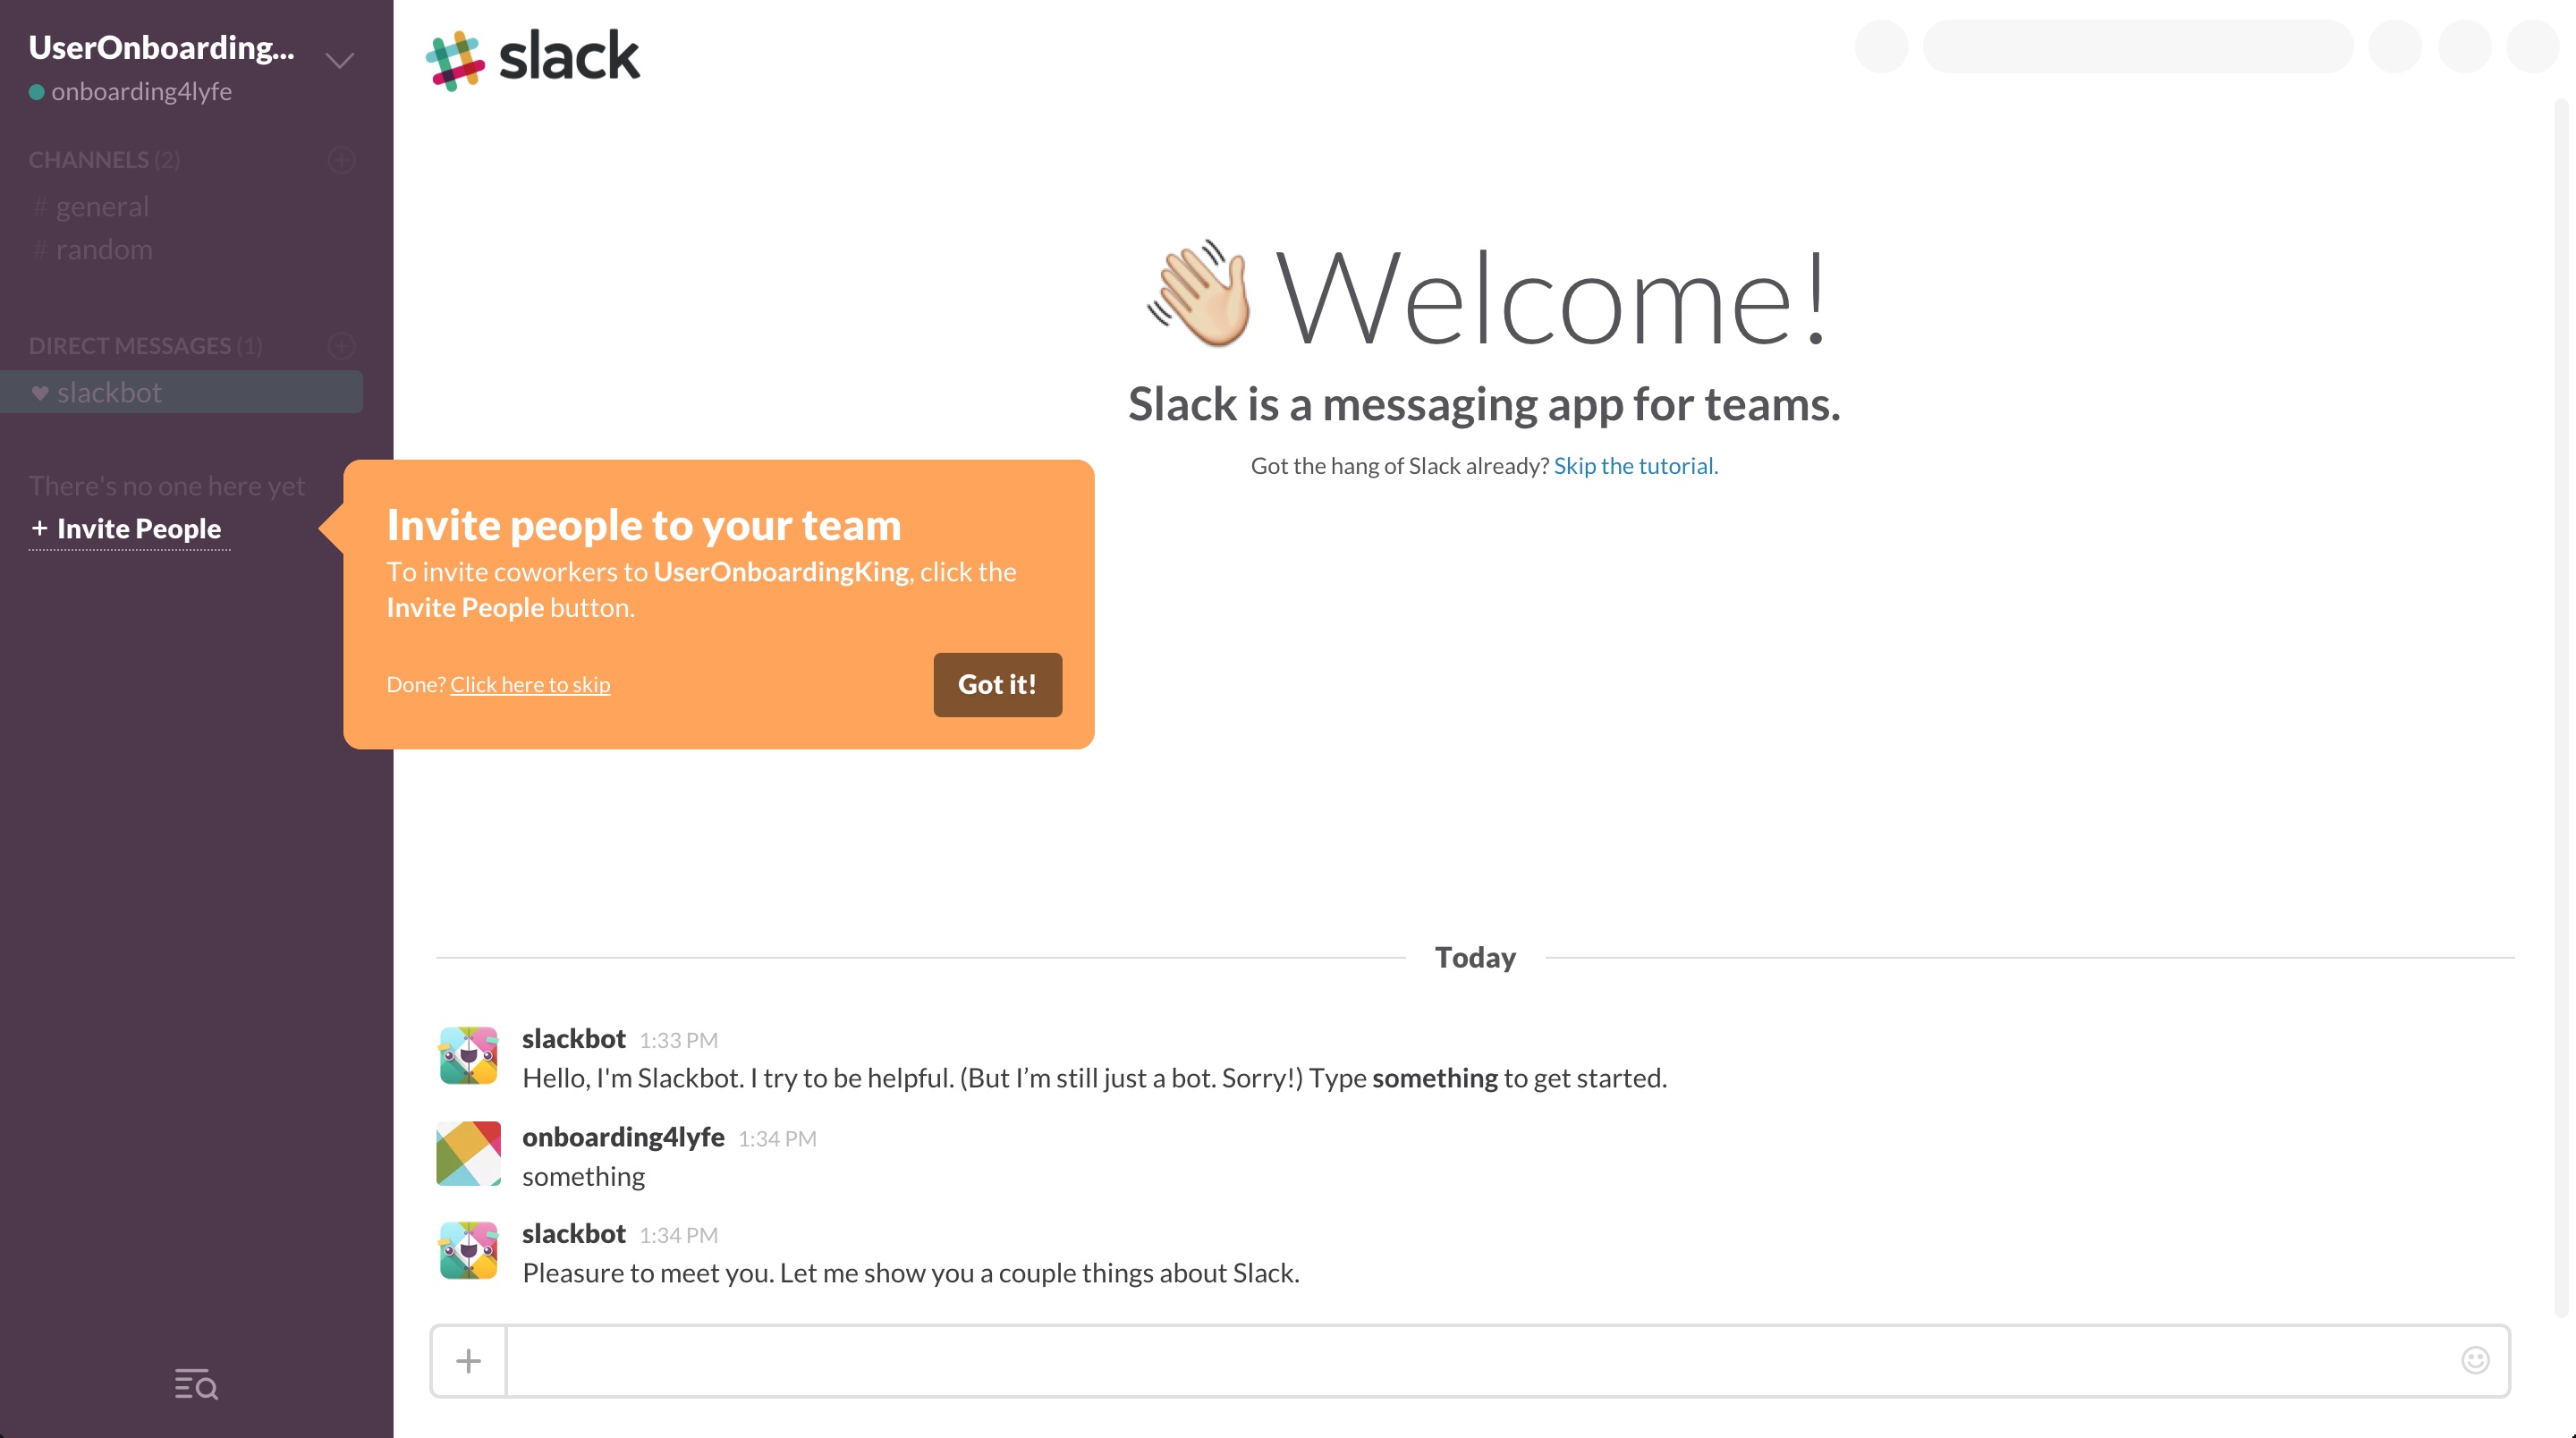The width and height of the screenshot is (2576, 1438).
Task: Click the onboarding4lyfe sender name in chat
Action: pos(623,1137)
